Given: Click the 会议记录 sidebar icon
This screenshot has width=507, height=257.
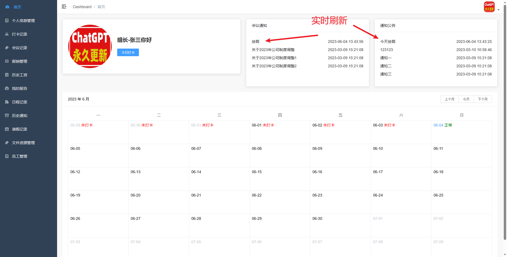Looking at the screenshot, I should 7,48.
